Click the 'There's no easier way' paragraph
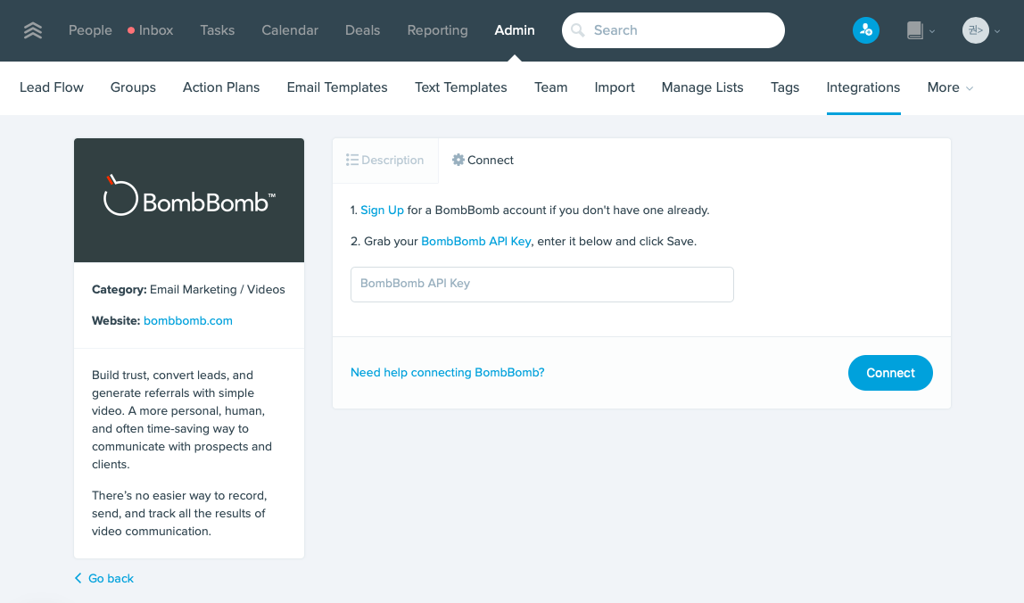This screenshot has width=1024, height=603. pyautogui.click(x=179, y=514)
